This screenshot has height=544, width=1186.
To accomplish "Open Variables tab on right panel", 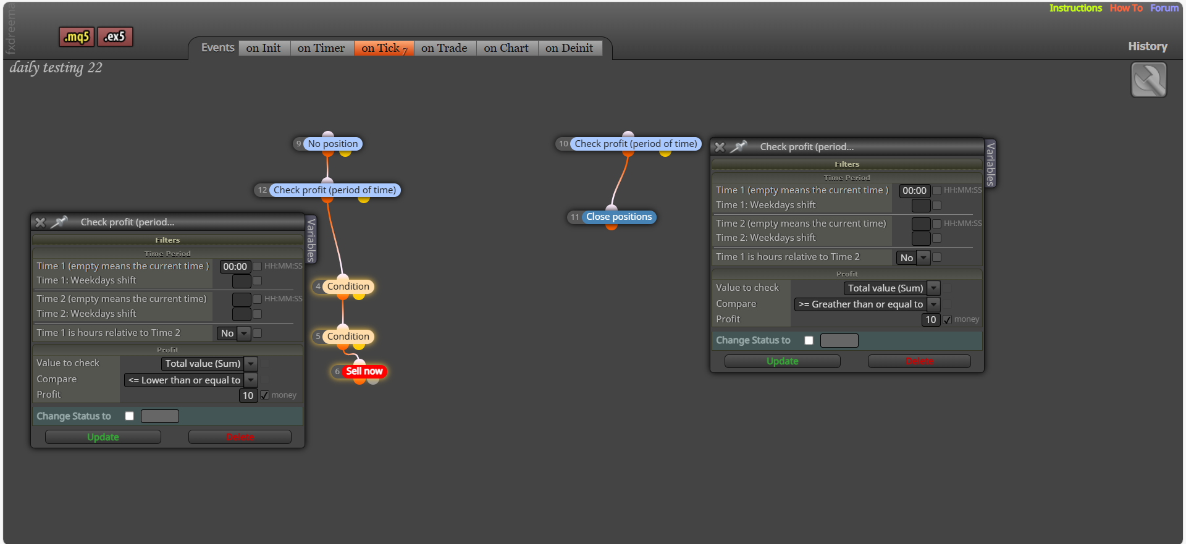I will coord(990,164).
